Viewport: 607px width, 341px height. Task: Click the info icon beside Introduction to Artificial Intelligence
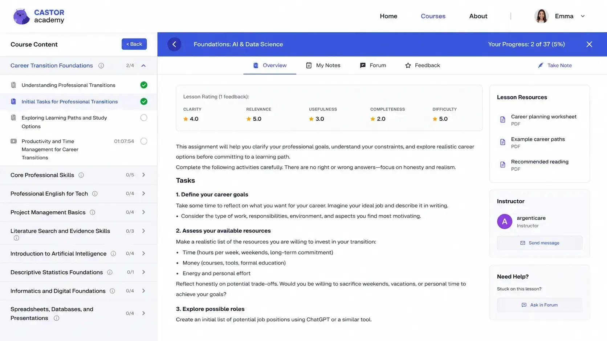(113, 254)
